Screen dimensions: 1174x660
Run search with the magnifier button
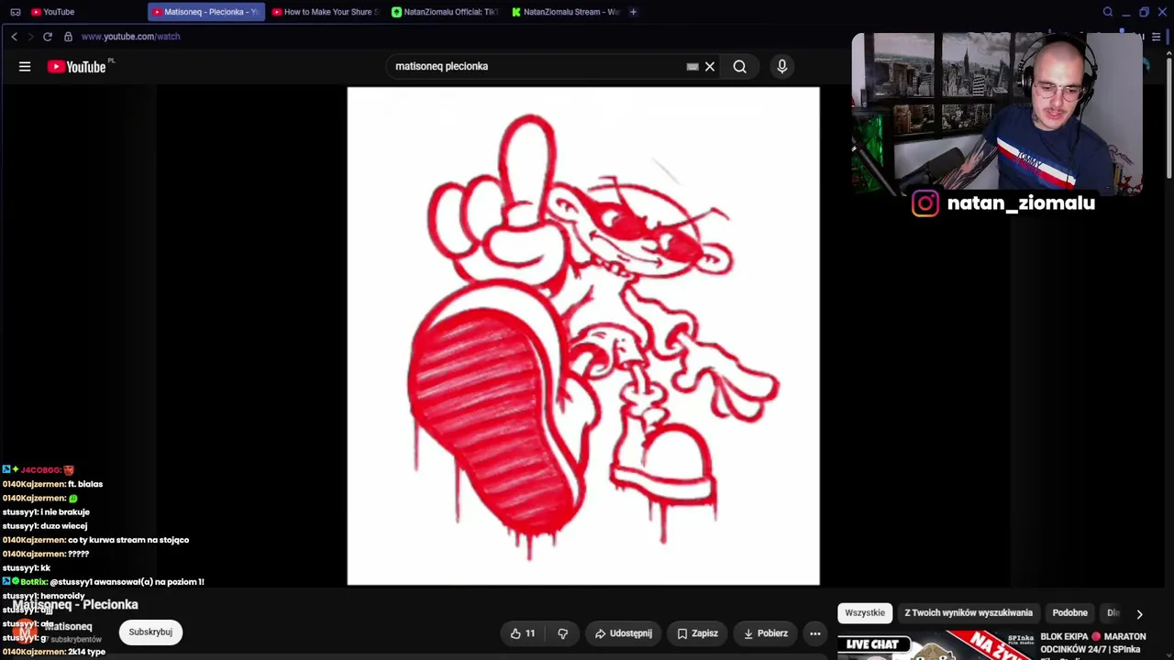(739, 66)
